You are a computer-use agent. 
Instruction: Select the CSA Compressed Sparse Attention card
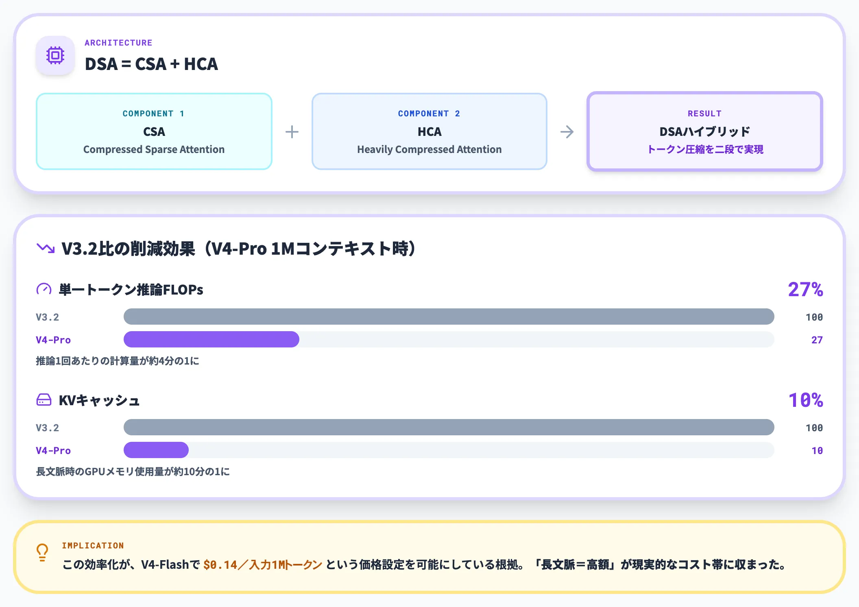coord(154,131)
